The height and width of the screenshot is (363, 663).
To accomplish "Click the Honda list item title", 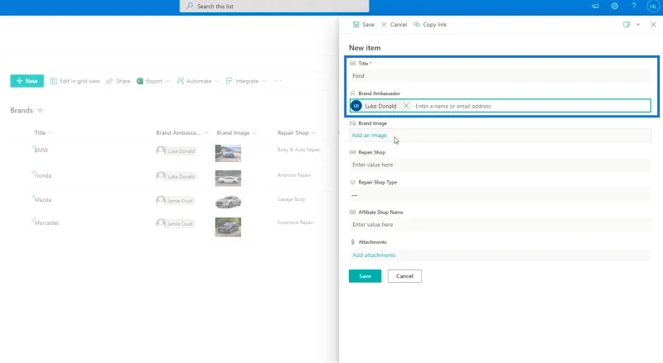I will (43, 175).
